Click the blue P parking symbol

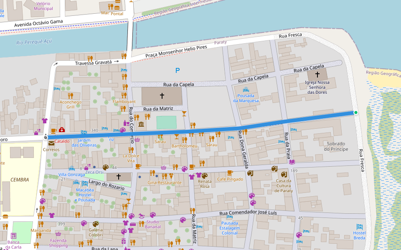tap(178, 71)
